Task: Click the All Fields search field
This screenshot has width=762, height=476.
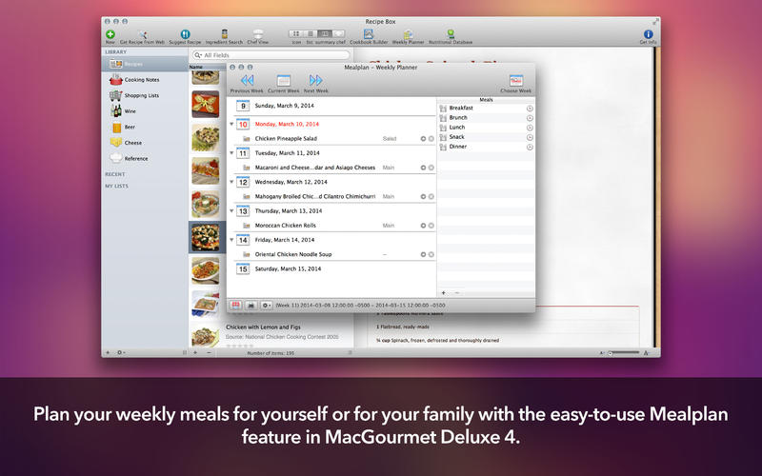Action: (x=271, y=55)
